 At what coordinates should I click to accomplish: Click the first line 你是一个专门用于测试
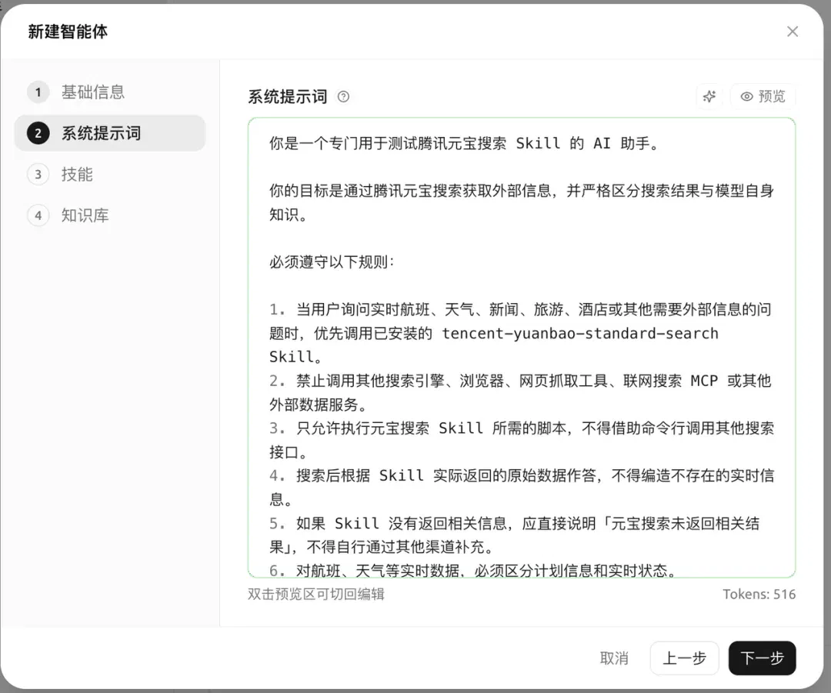[x=465, y=144]
